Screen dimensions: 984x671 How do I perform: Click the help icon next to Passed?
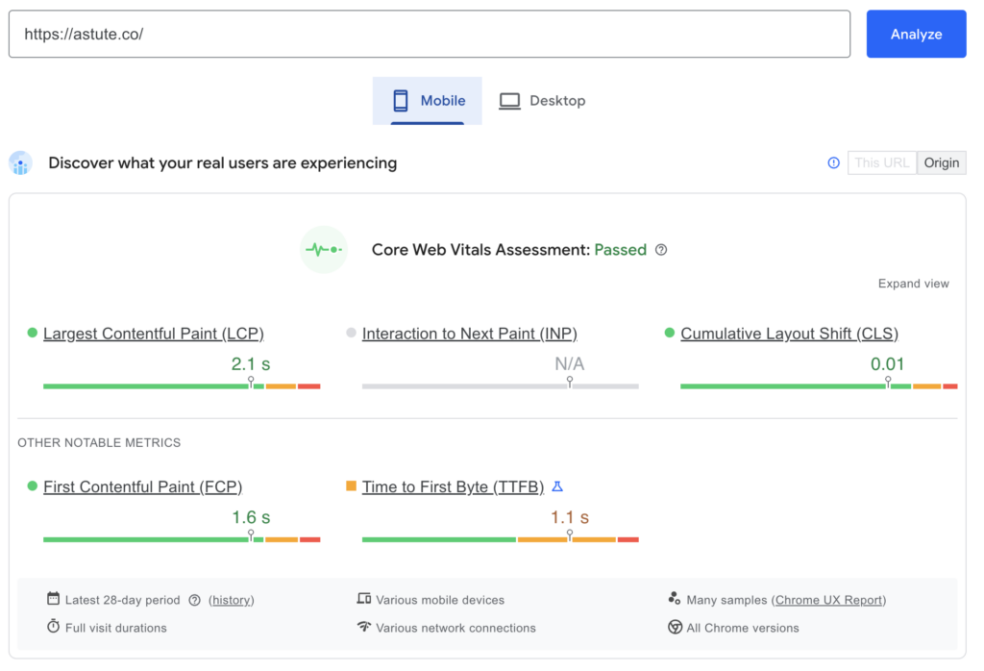661,250
